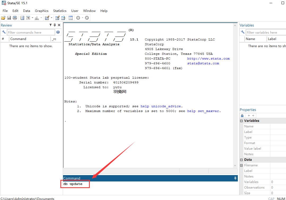
Task: Click the Size row in Properties
Action: tap(265, 193)
